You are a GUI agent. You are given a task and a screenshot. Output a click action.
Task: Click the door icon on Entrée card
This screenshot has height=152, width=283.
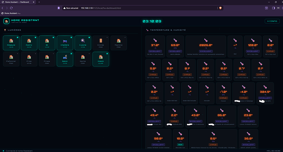tap(101, 40)
